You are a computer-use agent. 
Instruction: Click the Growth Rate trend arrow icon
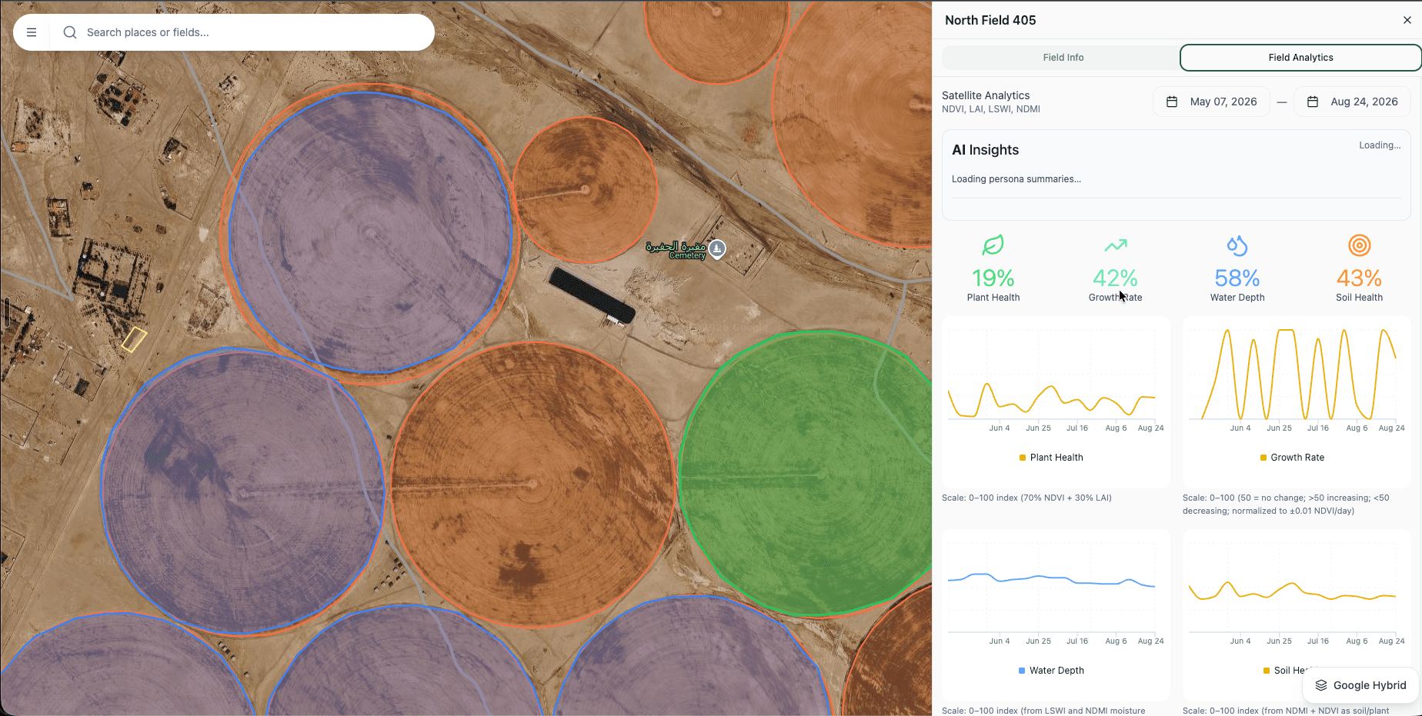pyautogui.click(x=1116, y=245)
